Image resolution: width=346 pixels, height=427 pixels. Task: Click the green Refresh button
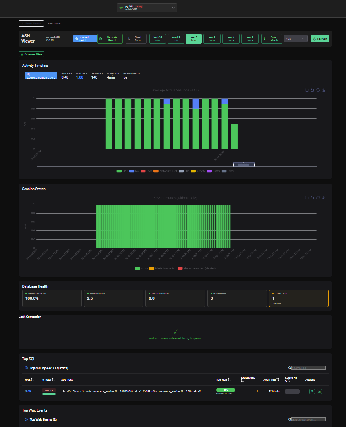click(x=320, y=39)
